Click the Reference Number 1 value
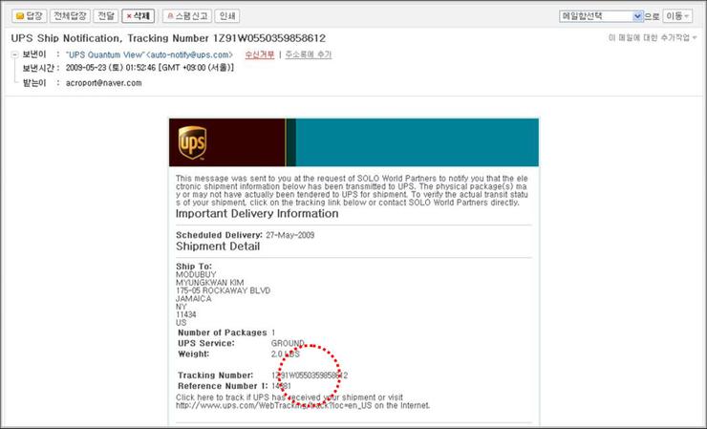This screenshot has height=429, width=707. tap(281, 386)
